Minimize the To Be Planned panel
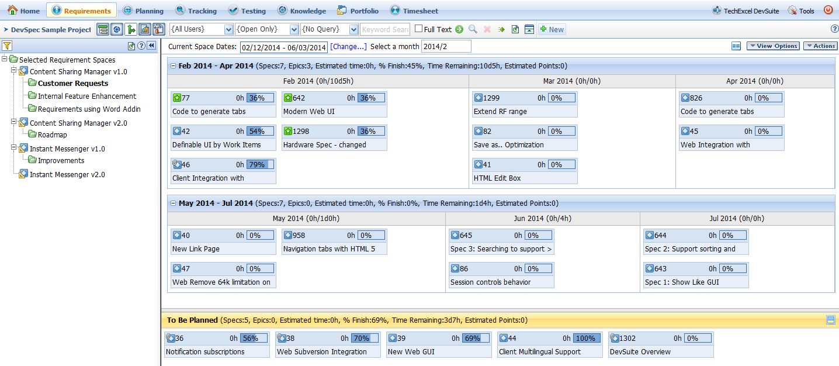The width and height of the screenshot is (839, 366). pos(830,320)
